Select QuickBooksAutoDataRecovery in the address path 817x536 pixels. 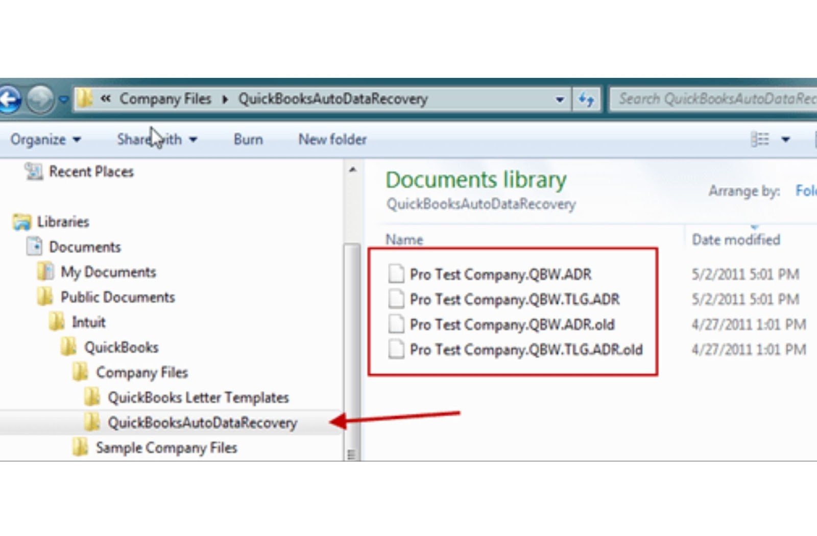coord(333,99)
